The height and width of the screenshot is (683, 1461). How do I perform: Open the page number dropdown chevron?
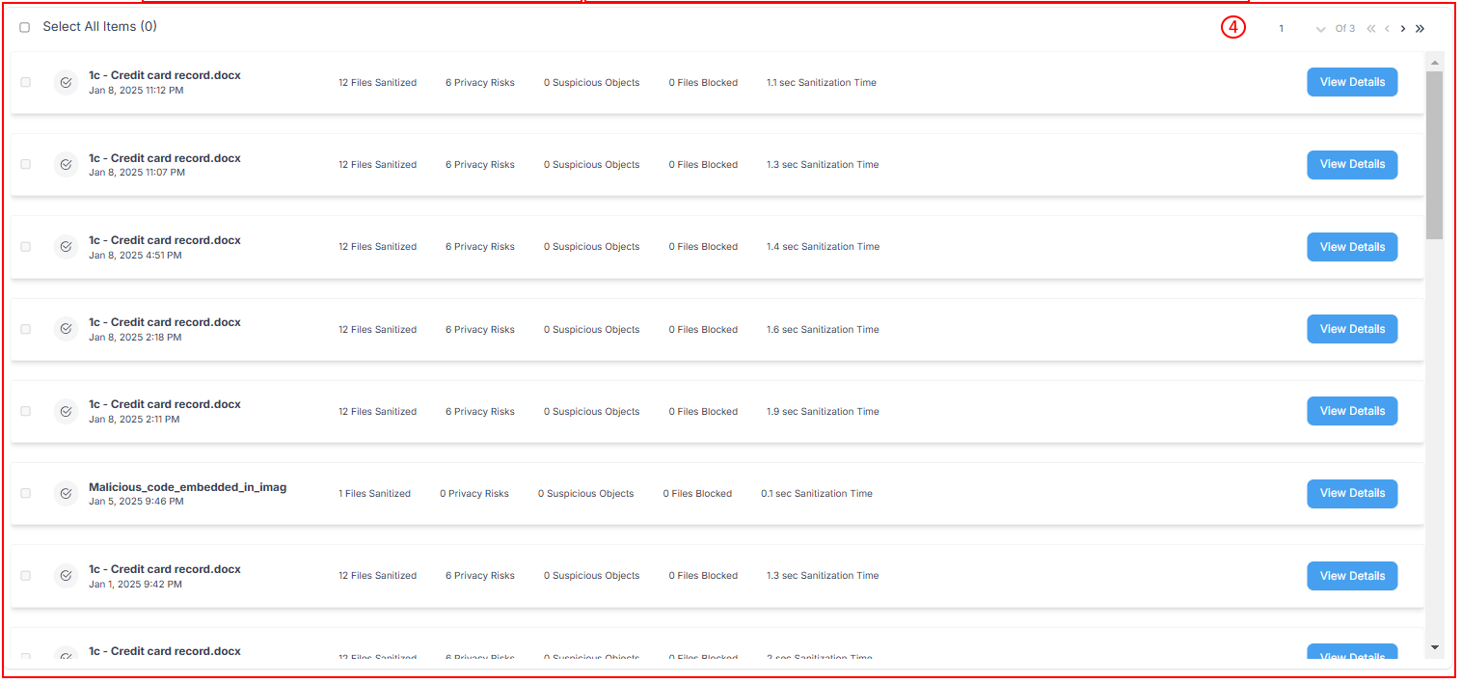(1321, 29)
